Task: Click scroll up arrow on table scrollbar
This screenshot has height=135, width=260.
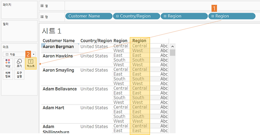Action: tap(172, 46)
